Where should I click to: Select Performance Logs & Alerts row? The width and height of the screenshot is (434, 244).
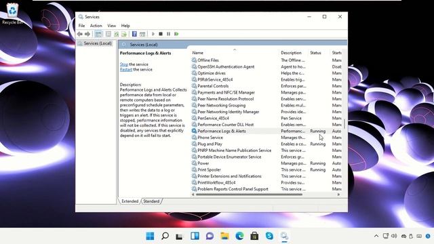pos(266,131)
